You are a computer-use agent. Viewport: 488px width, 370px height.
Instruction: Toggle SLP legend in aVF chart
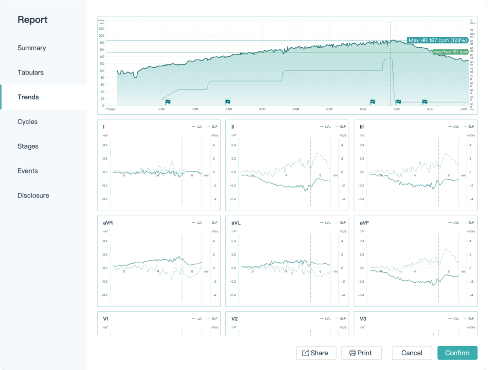coord(469,223)
